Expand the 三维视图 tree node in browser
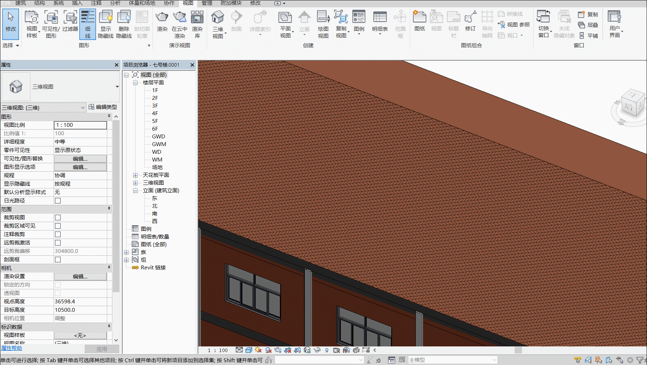 pyautogui.click(x=135, y=183)
